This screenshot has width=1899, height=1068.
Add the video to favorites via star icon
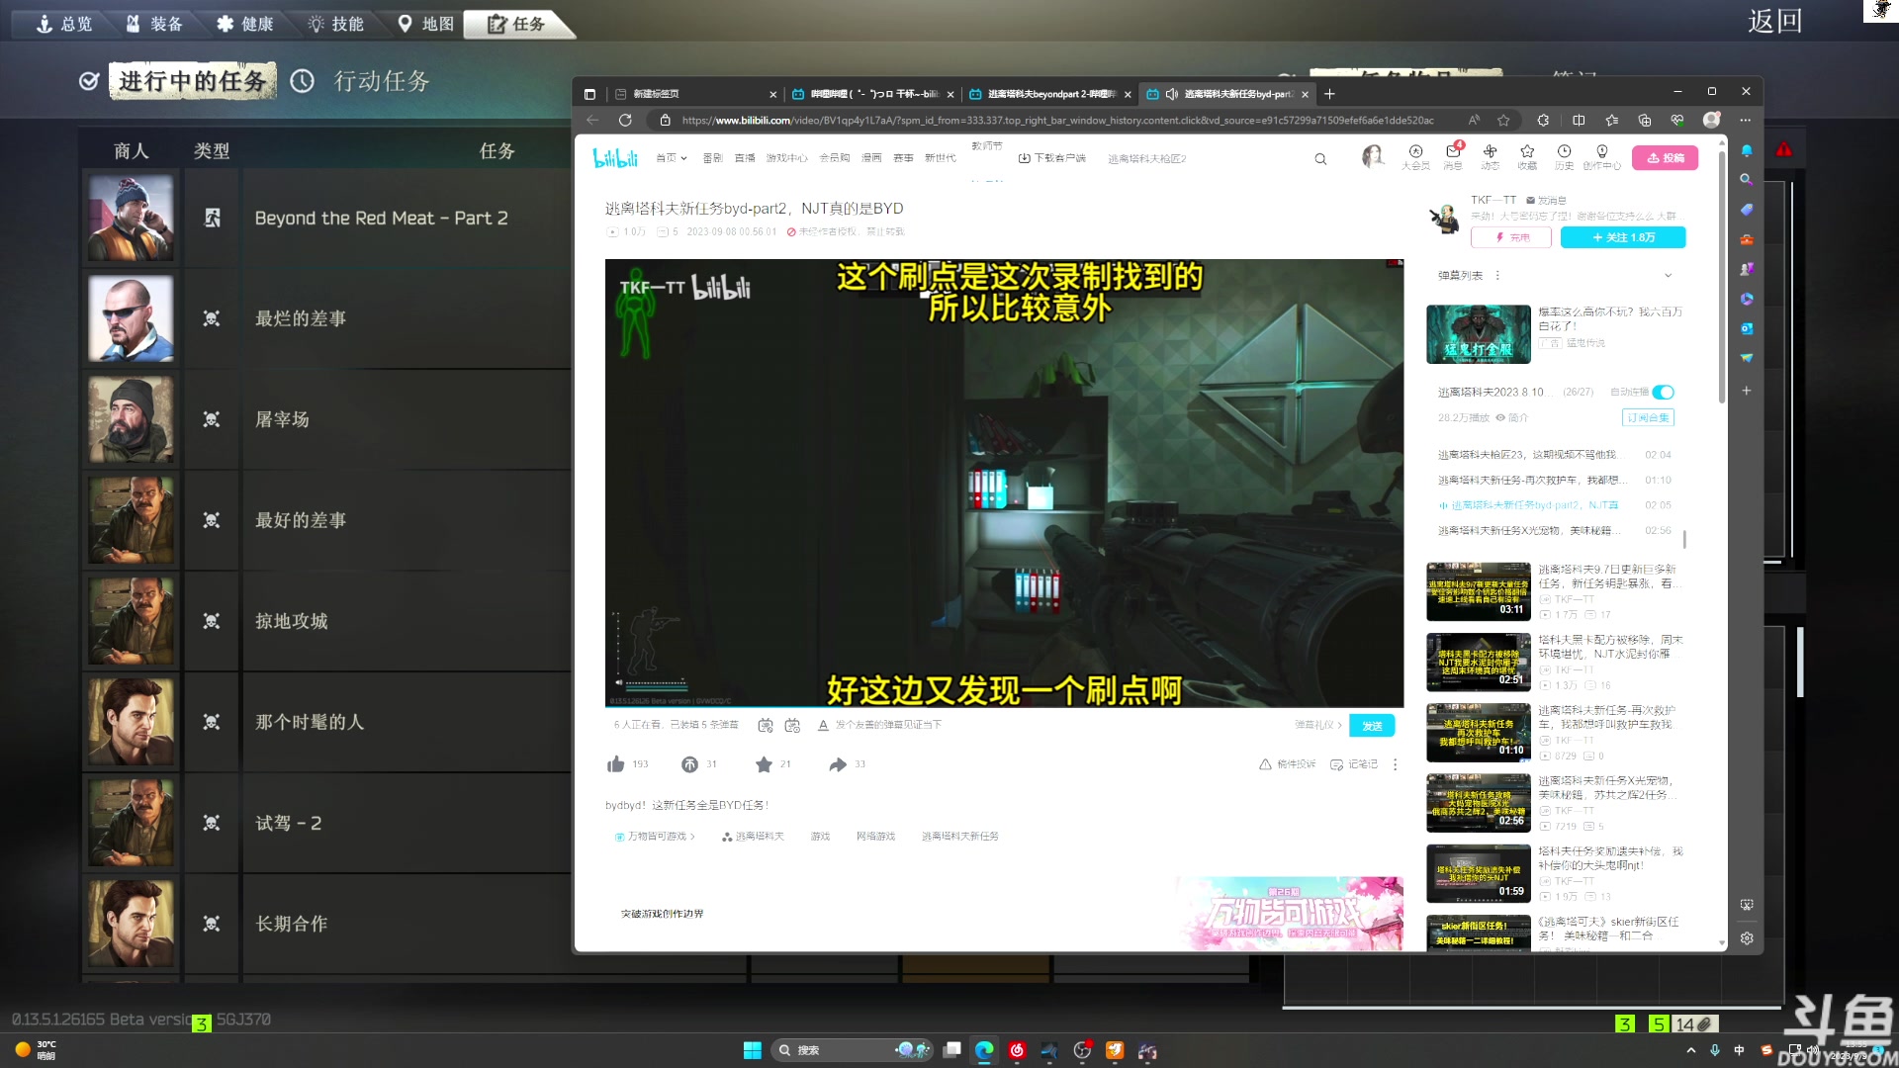pos(763,763)
